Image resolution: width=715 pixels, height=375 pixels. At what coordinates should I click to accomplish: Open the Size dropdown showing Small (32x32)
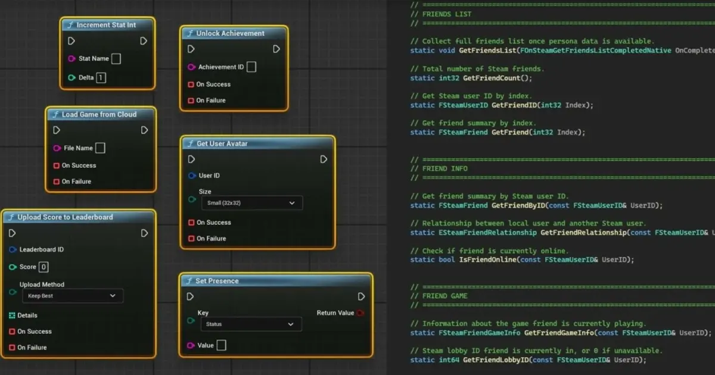[251, 203]
